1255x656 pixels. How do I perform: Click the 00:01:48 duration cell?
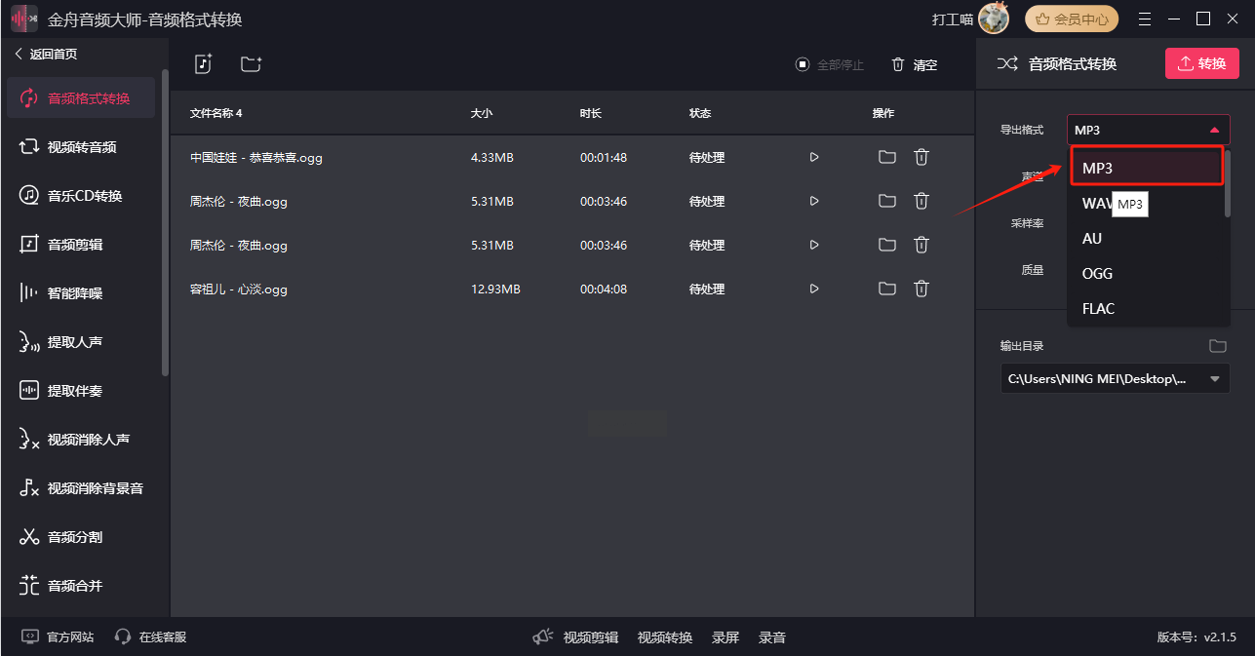(604, 157)
